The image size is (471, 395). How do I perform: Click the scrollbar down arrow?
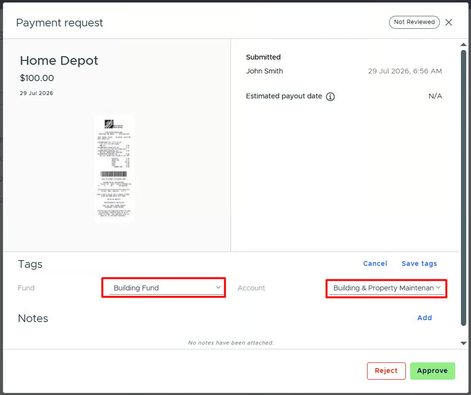click(x=463, y=343)
